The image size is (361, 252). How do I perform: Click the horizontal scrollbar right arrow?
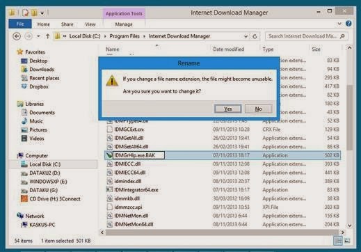coord(343,232)
